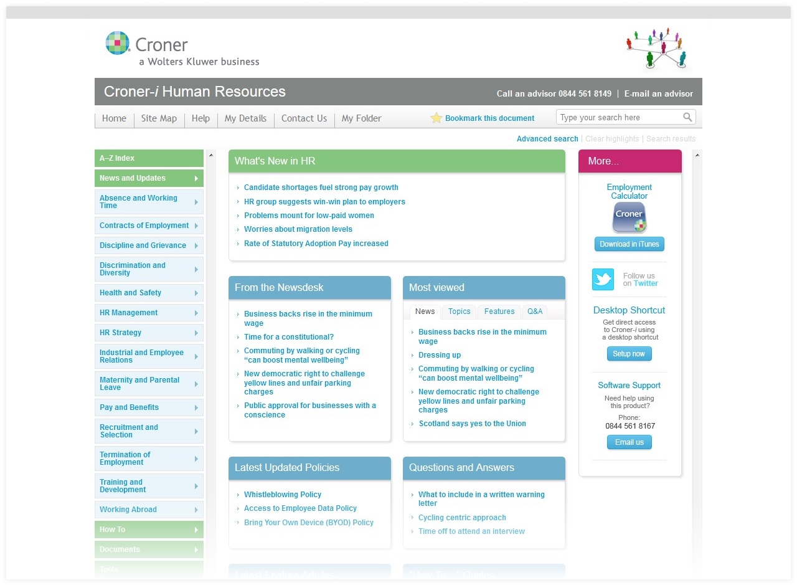Open the Features tab in Most viewed
797x585 pixels.
coord(499,312)
